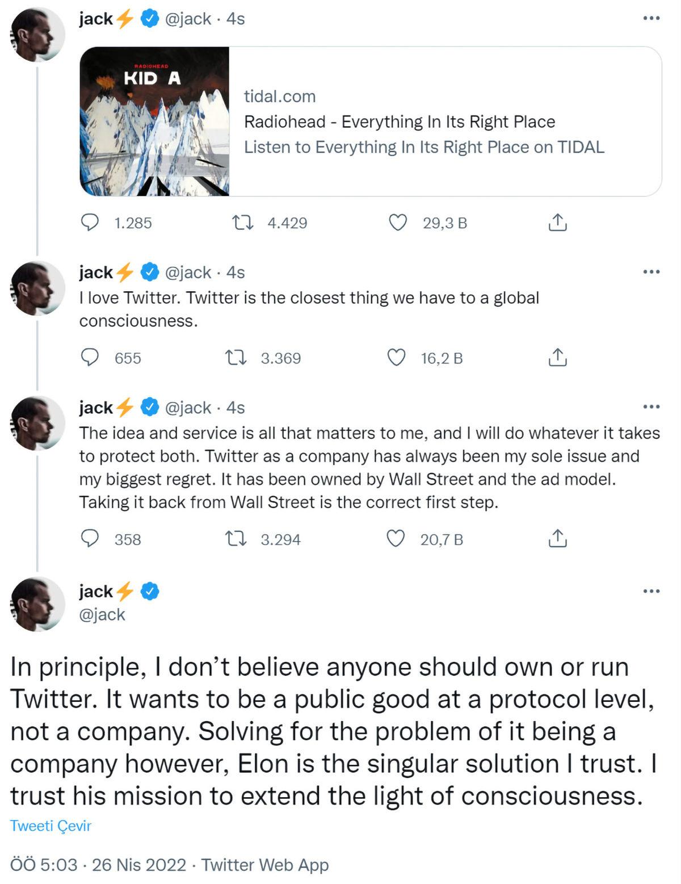The height and width of the screenshot is (884, 681).
Task: Click jack's verified checkmark badge
Action: (x=148, y=18)
